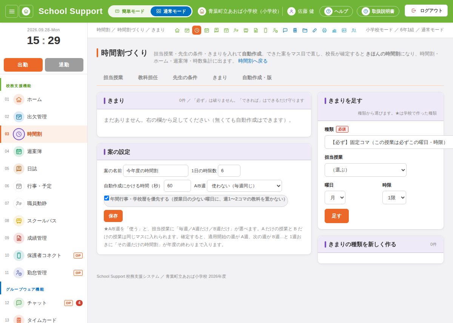This screenshot has height=323, width=453.
Task: Click the 案の名前 text field
Action: [156, 171]
